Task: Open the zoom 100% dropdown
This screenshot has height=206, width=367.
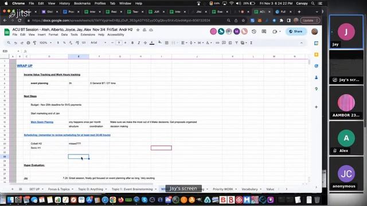Action: (45, 43)
